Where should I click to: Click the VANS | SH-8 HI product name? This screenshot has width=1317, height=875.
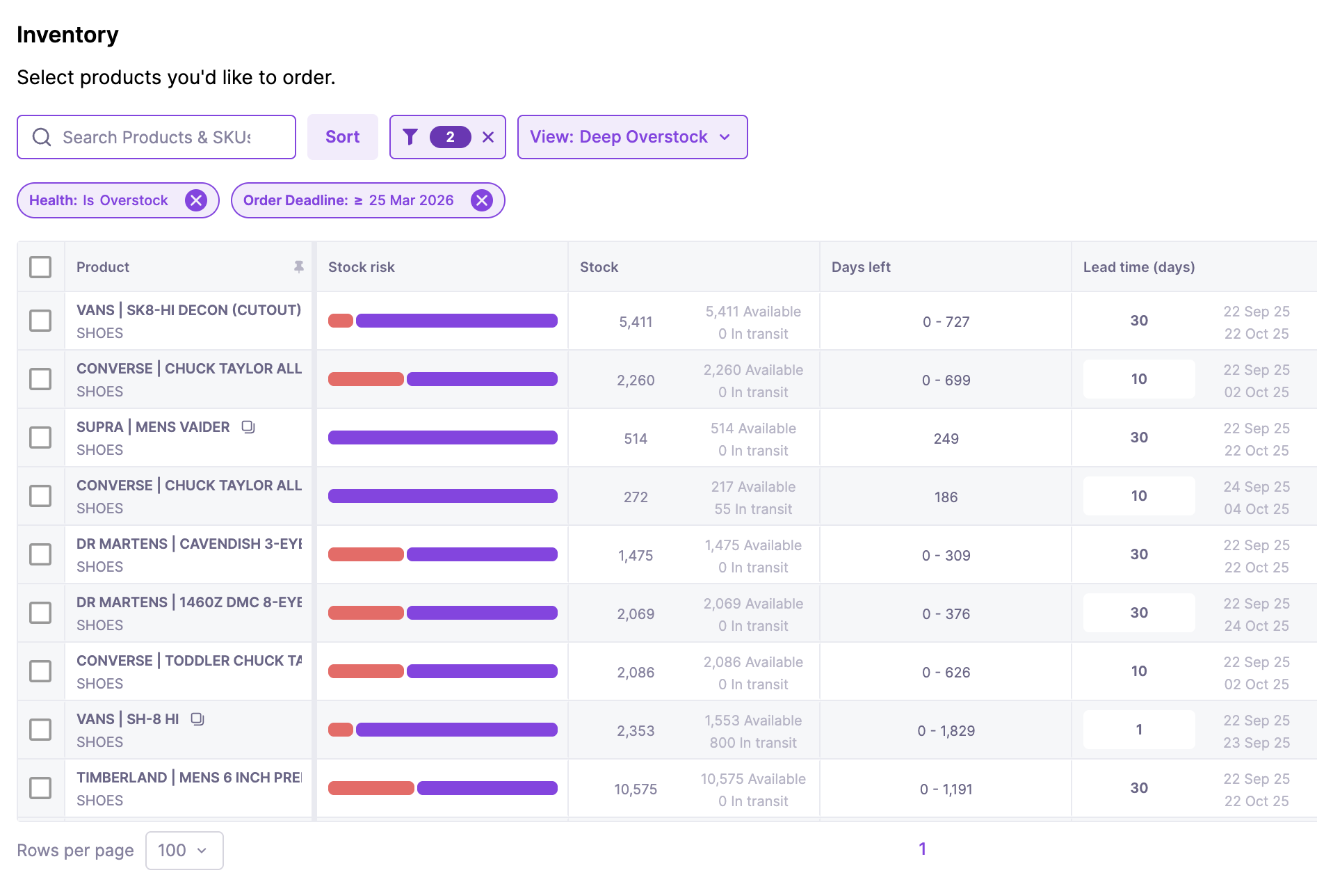128,719
